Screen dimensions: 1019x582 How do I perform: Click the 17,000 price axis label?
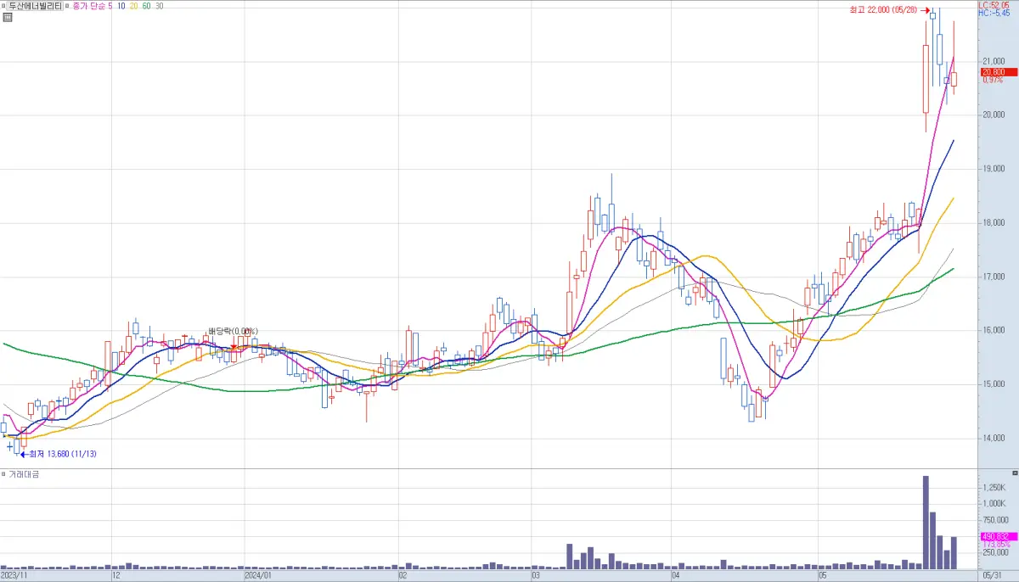coord(994,277)
